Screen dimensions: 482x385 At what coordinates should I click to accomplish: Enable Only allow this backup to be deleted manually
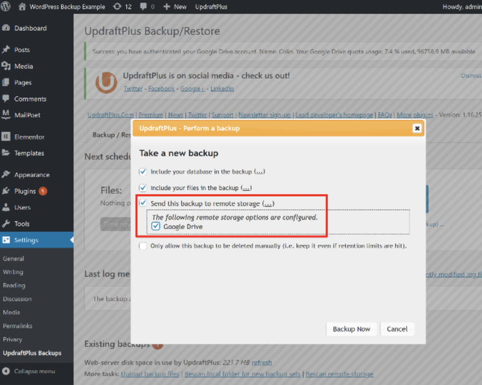click(x=143, y=246)
